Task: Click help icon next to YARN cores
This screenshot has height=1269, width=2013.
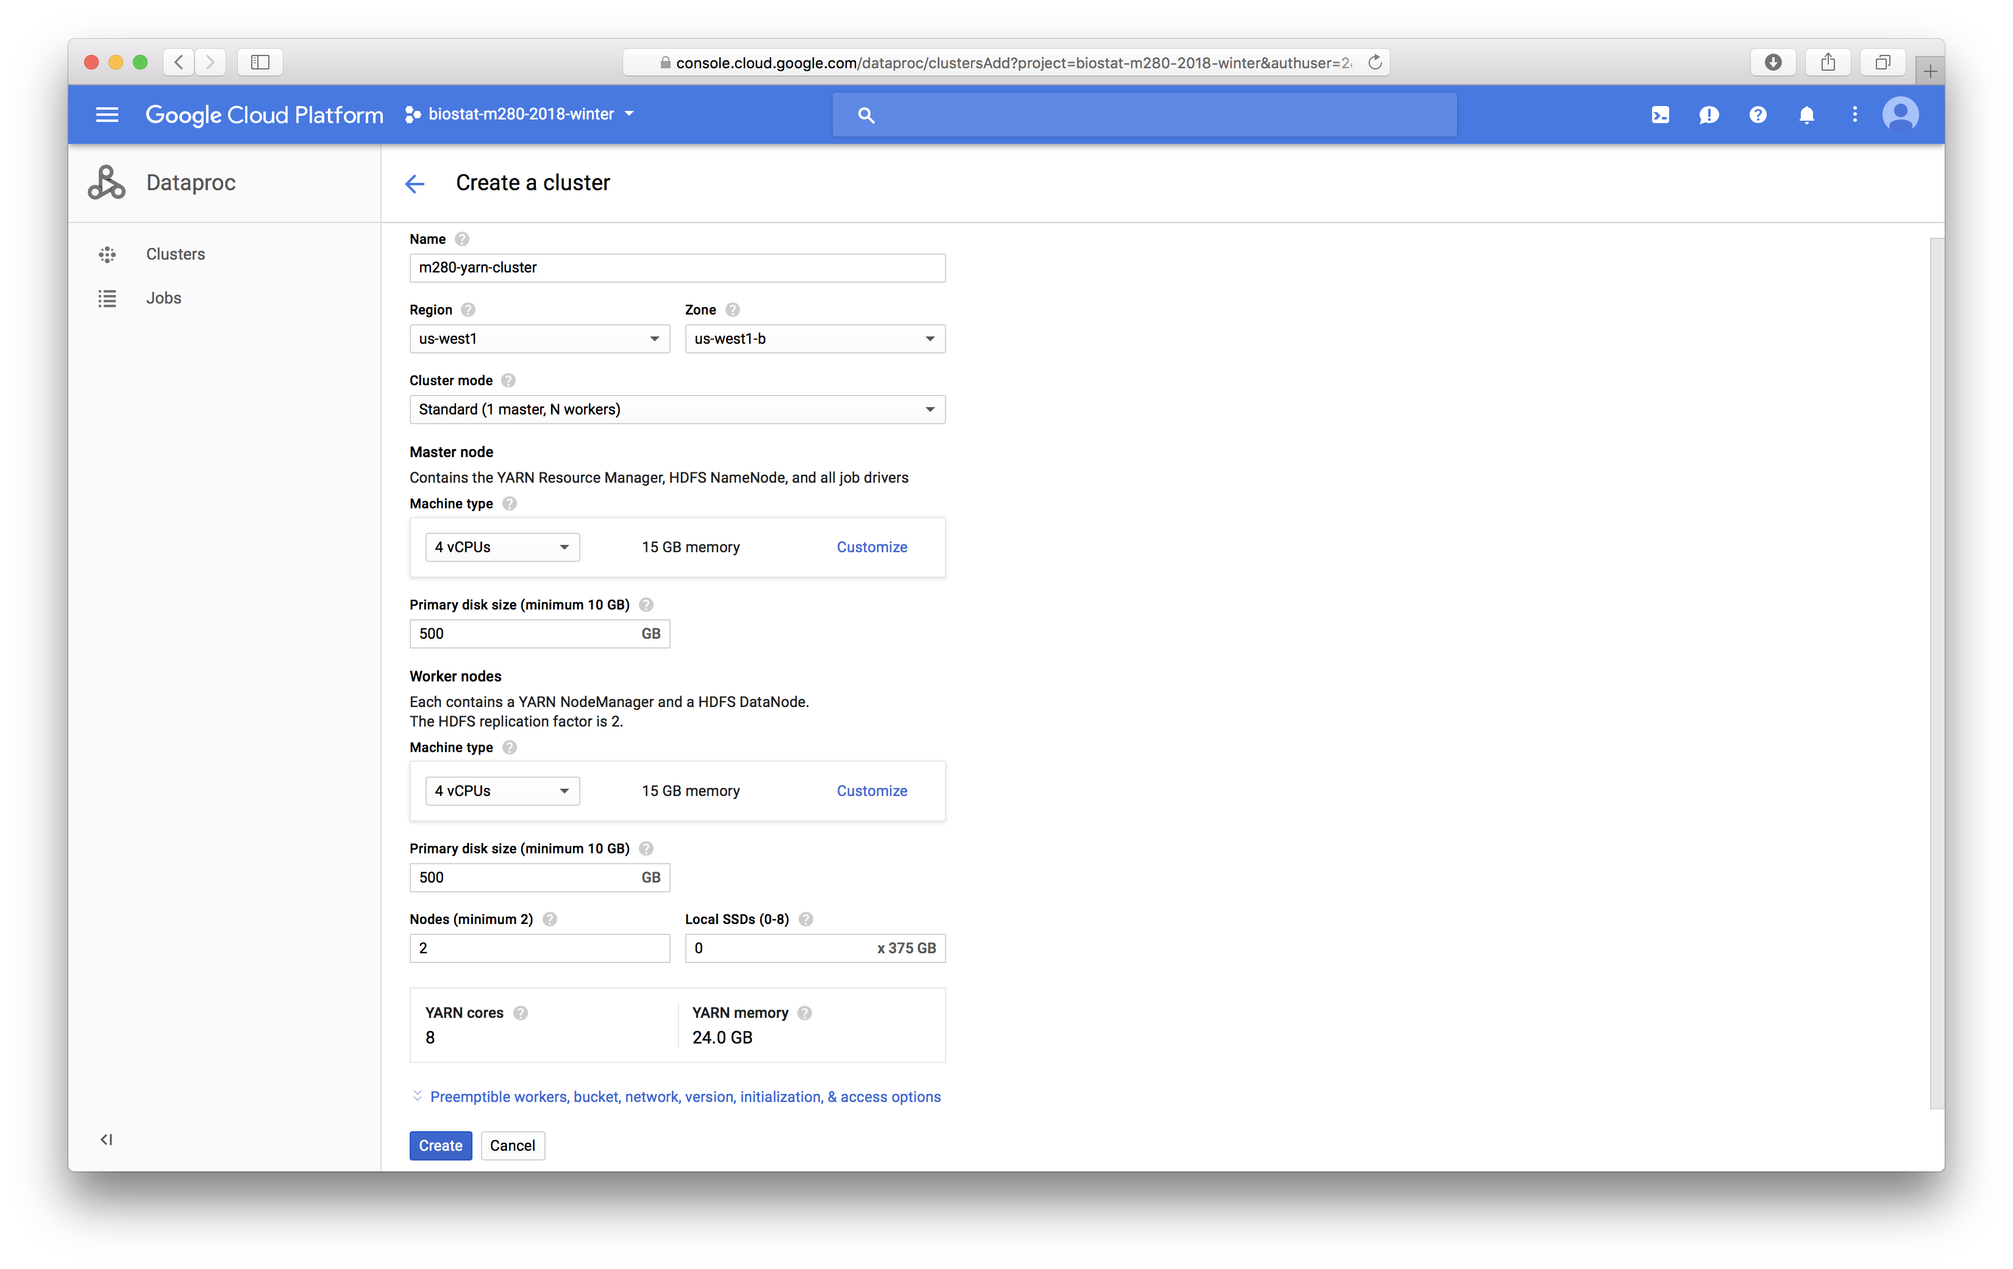Action: 521,1013
